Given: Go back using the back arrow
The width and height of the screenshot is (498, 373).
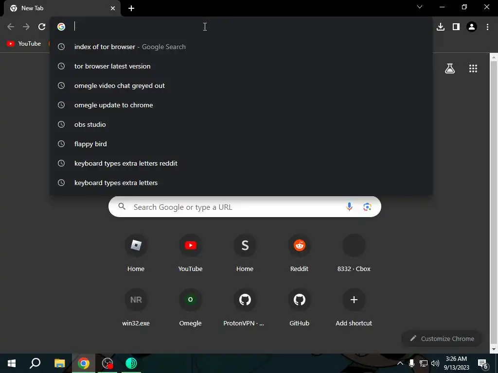Looking at the screenshot, I should point(11,27).
